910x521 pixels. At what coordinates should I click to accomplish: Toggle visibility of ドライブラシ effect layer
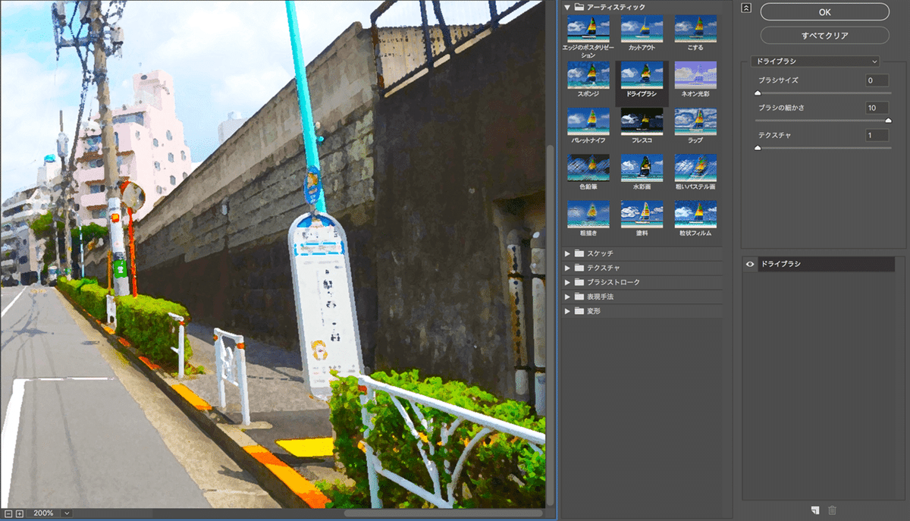[x=750, y=264]
